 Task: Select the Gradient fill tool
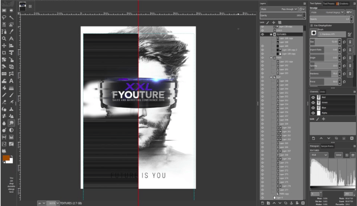[x=11, y=88]
